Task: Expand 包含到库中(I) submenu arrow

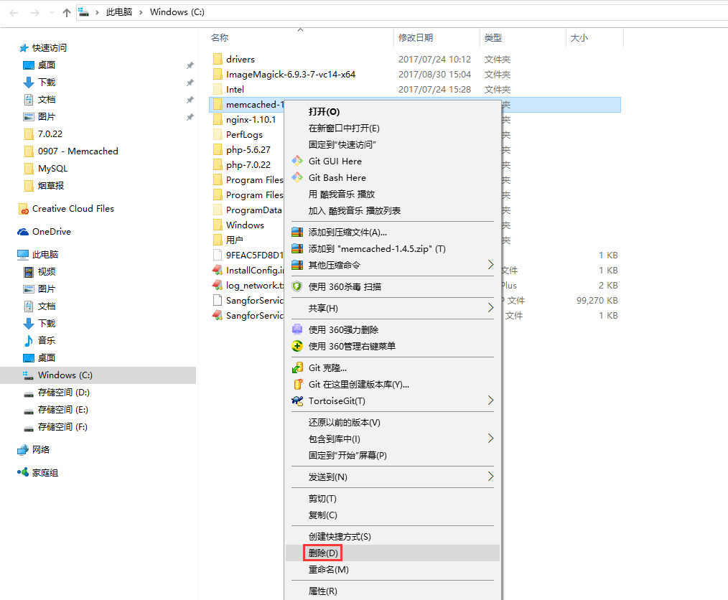Action: coord(490,438)
